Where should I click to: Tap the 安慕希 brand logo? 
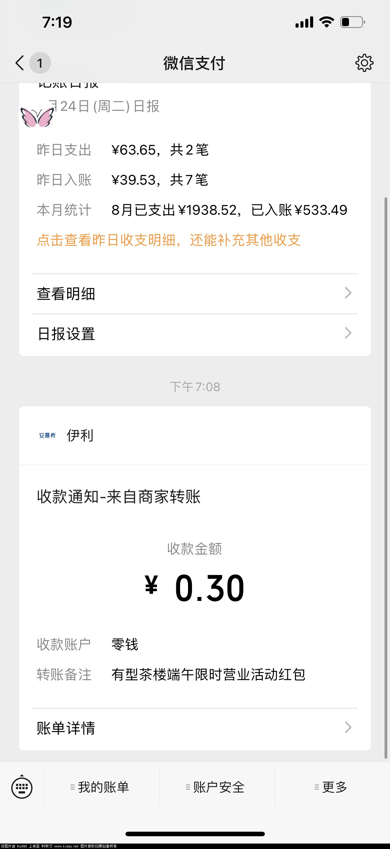[x=47, y=435]
